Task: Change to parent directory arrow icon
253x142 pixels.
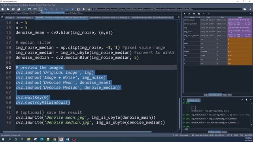Action: pos(250,9)
